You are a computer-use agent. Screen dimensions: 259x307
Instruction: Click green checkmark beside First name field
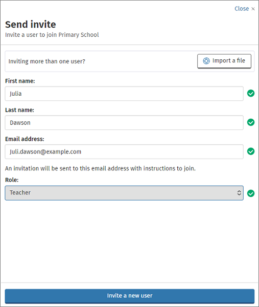click(x=251, y=94)
